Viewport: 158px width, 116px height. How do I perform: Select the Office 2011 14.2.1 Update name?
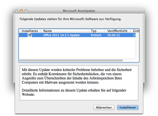(x=61, y=35)
